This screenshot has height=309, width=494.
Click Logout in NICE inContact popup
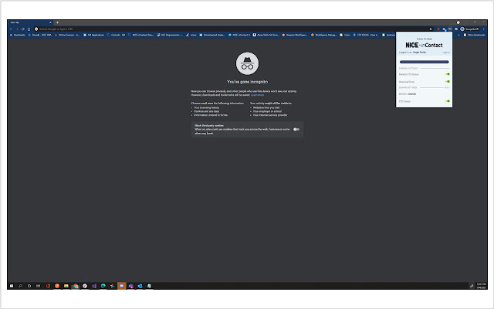click(446, 53)
